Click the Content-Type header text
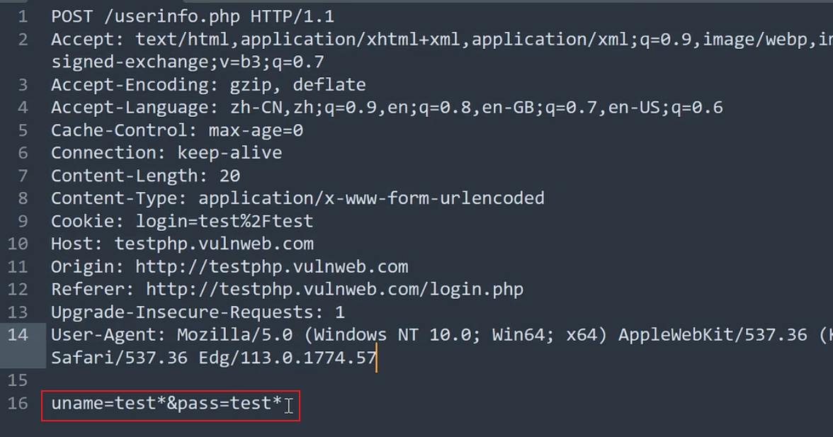This screenshot has height=437, width=833. (x=297, y=198)
